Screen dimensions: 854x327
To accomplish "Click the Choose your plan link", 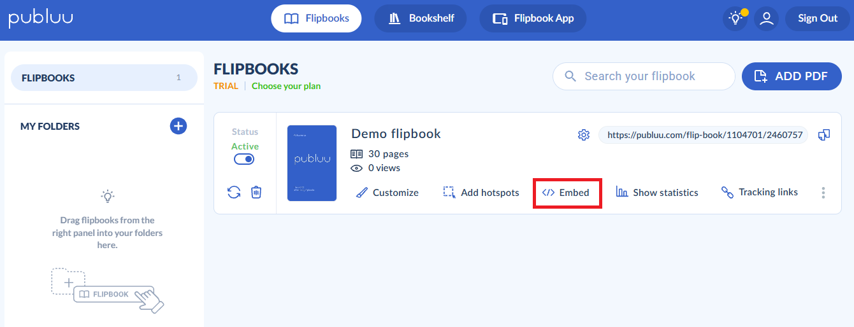I will click(286, 86).
